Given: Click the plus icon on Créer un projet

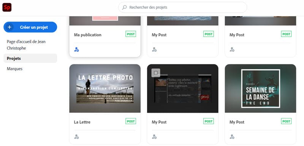Looking at the screenshot, I should click(x=9, y=27).
